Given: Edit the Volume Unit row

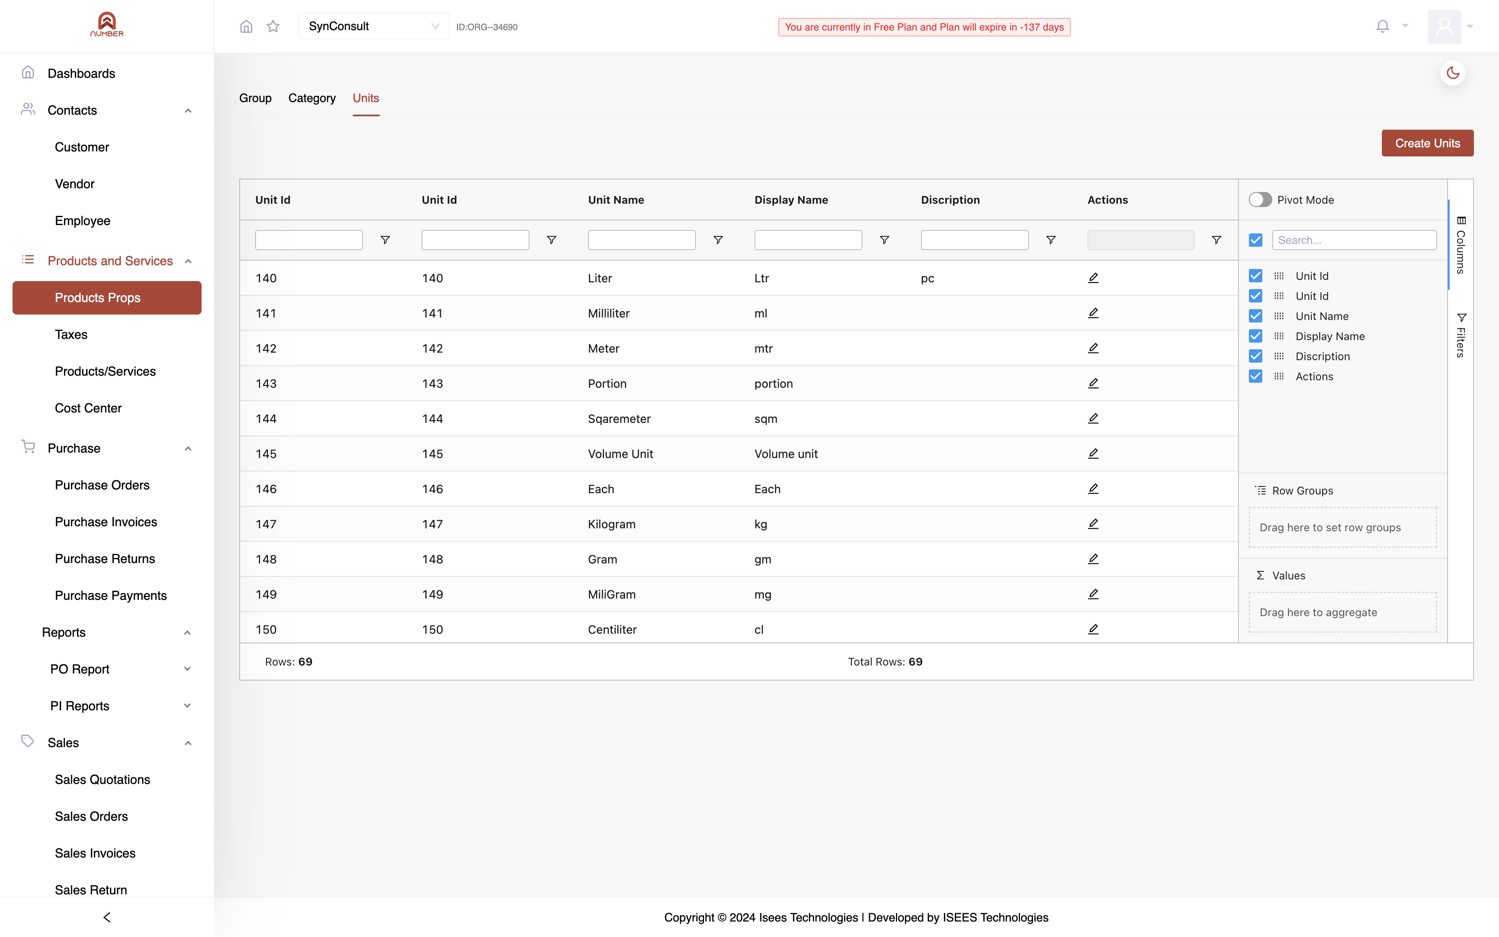Looking at the screenshot, I should [x=1093, y=453].
